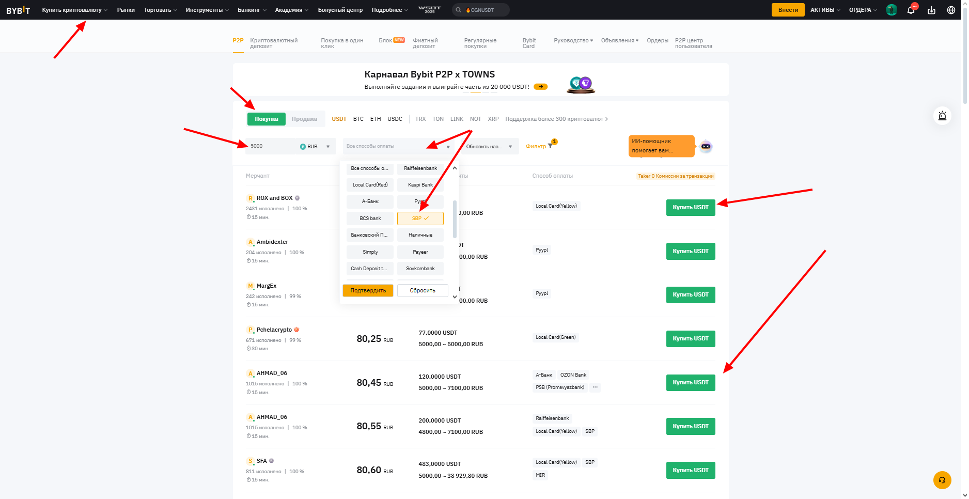Screen dimensions: 969x499
Task: Click the ROX and BOX verified badge
Action: click(x=297, y=198)
